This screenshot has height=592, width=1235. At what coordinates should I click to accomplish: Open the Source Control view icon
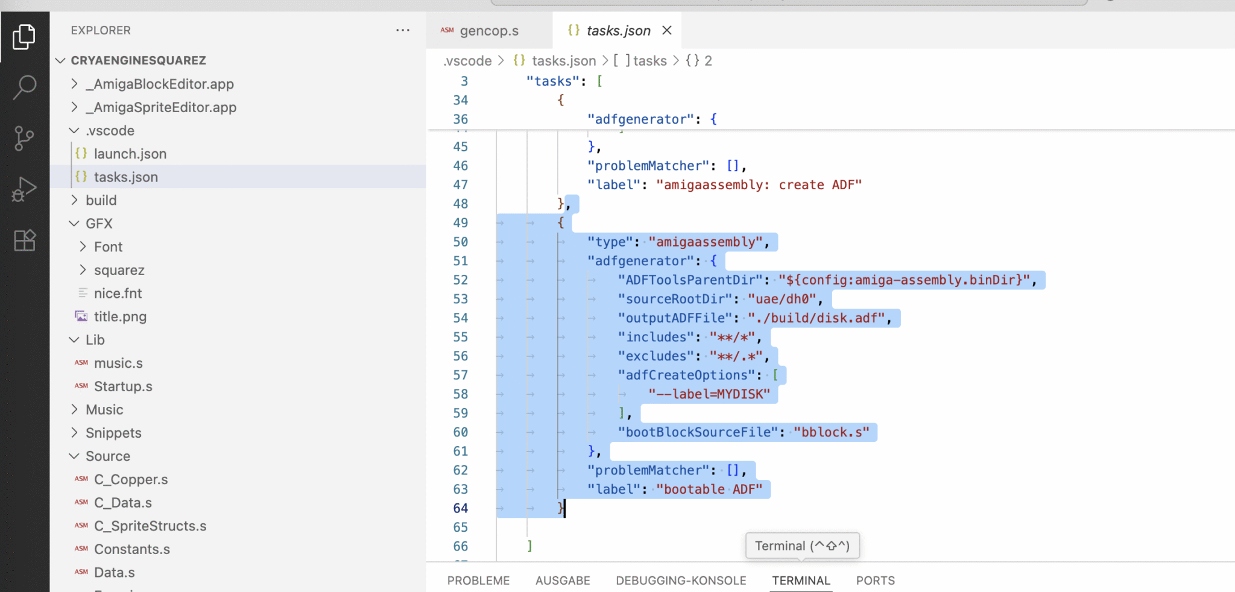24,138
